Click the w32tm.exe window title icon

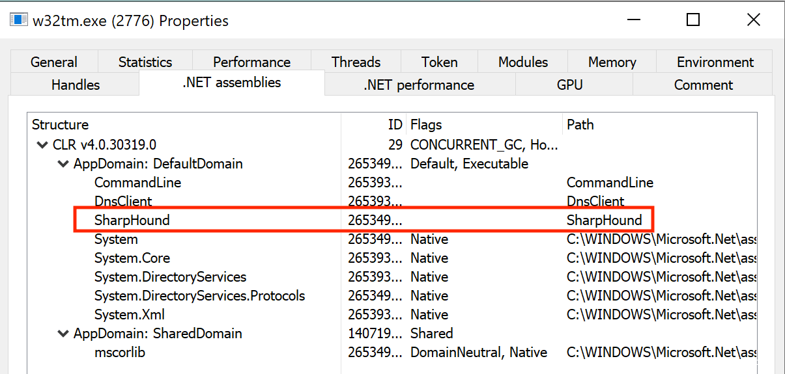pos(19,20)
